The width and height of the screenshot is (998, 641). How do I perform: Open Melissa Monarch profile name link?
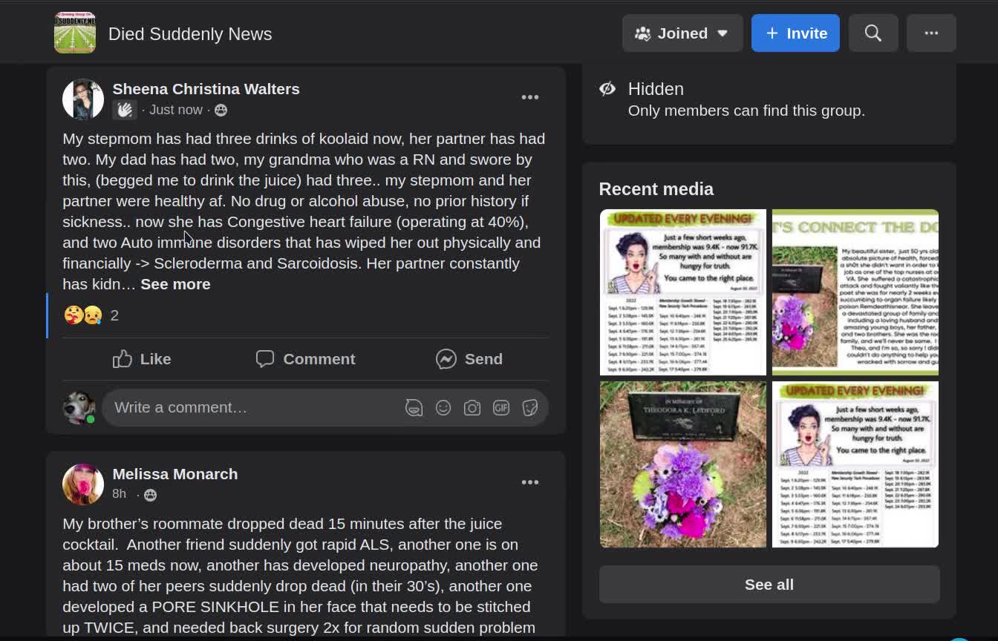(x=175, y=474)
